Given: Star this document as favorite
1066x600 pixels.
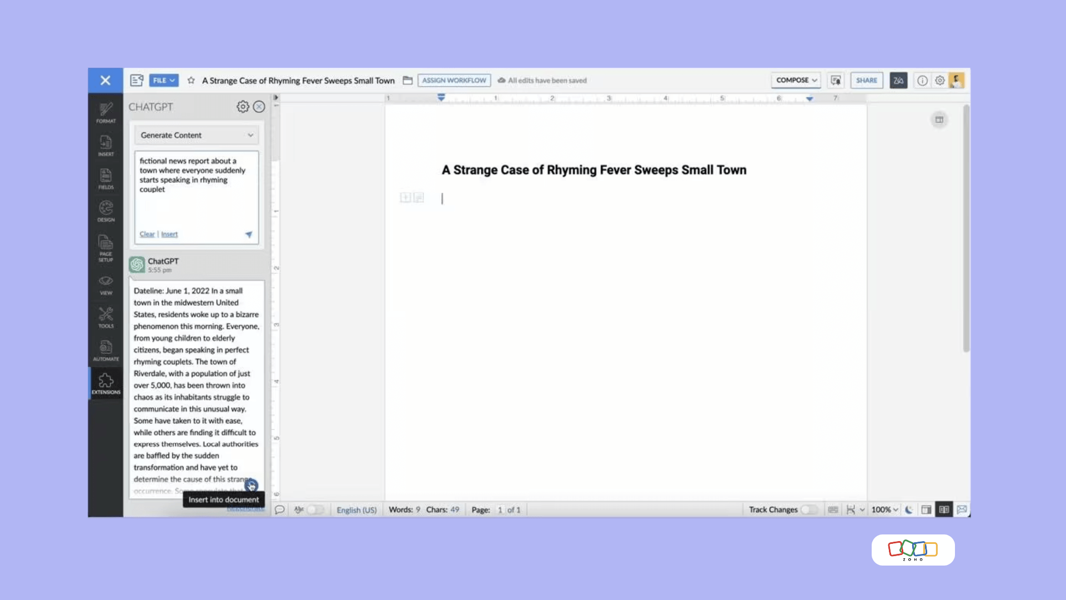Looking at the screenshot, I should [x=191, y=81].
